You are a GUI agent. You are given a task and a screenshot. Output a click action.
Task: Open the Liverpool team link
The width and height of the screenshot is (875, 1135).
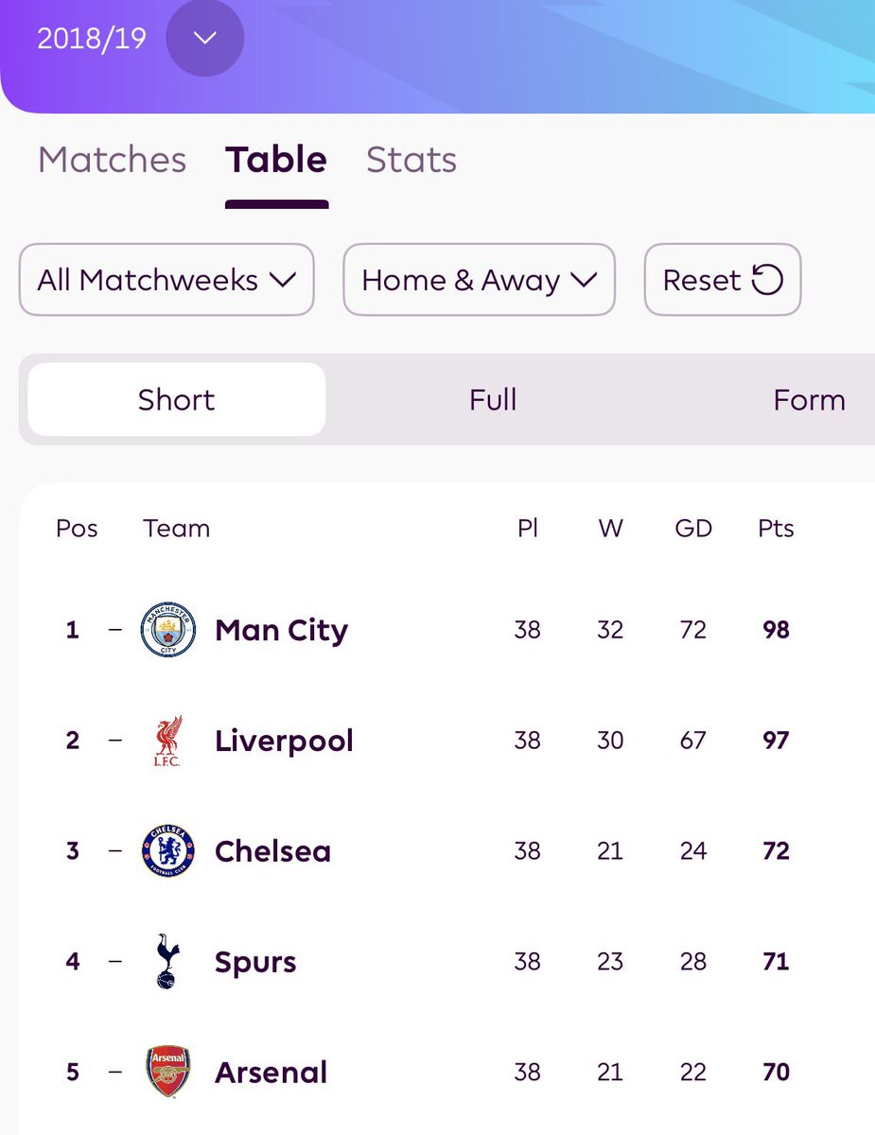(x=285, y=741)
